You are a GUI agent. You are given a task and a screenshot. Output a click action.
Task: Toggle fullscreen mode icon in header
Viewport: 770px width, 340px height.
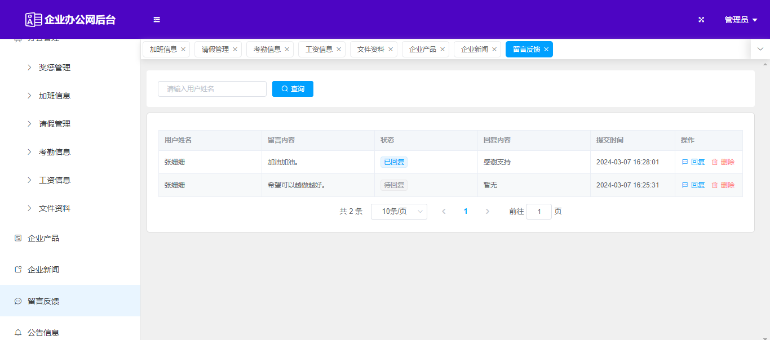tap(701, 20)
